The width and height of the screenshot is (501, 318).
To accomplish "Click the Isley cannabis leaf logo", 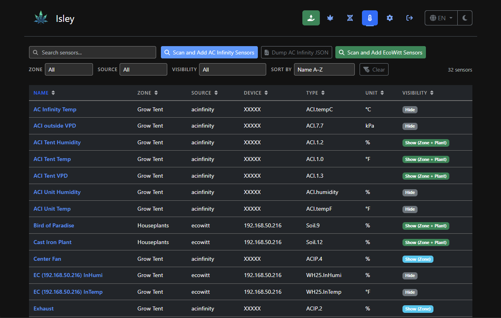I will 41,18.
